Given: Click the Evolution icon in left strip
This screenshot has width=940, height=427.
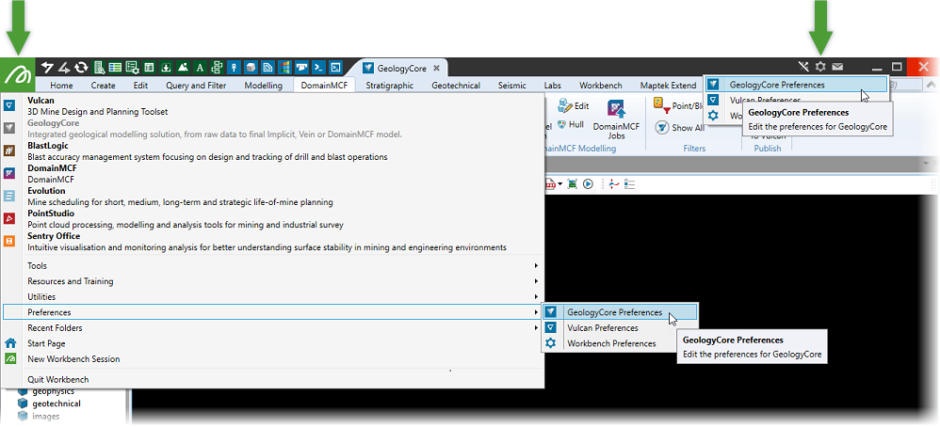Looking at the screenshot, I should coord(9,196).
